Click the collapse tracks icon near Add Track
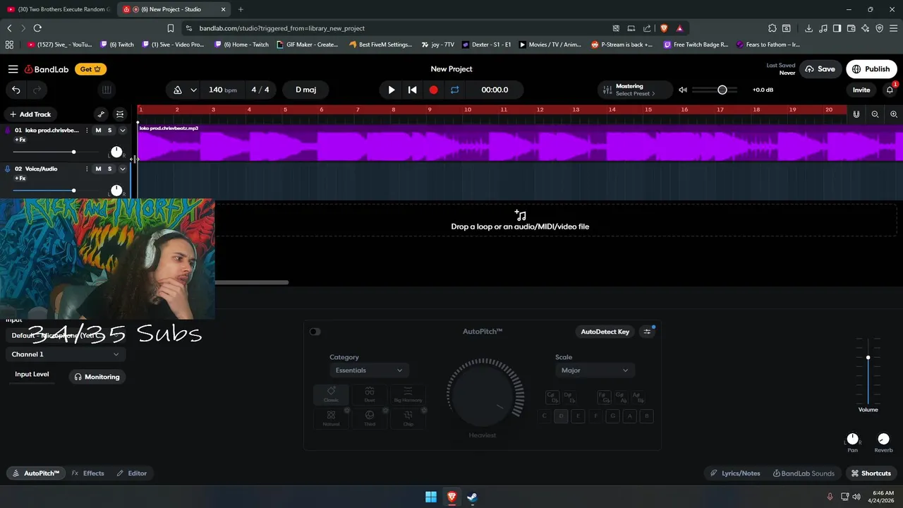Image resolution: width=903 pixels, height=508 pixels. [x=120, y=114]
